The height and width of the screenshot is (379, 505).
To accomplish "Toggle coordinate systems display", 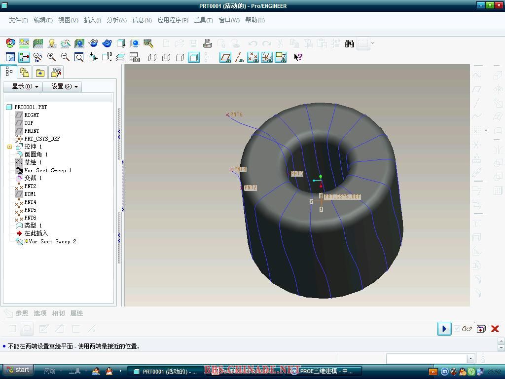I will (267, 57).
